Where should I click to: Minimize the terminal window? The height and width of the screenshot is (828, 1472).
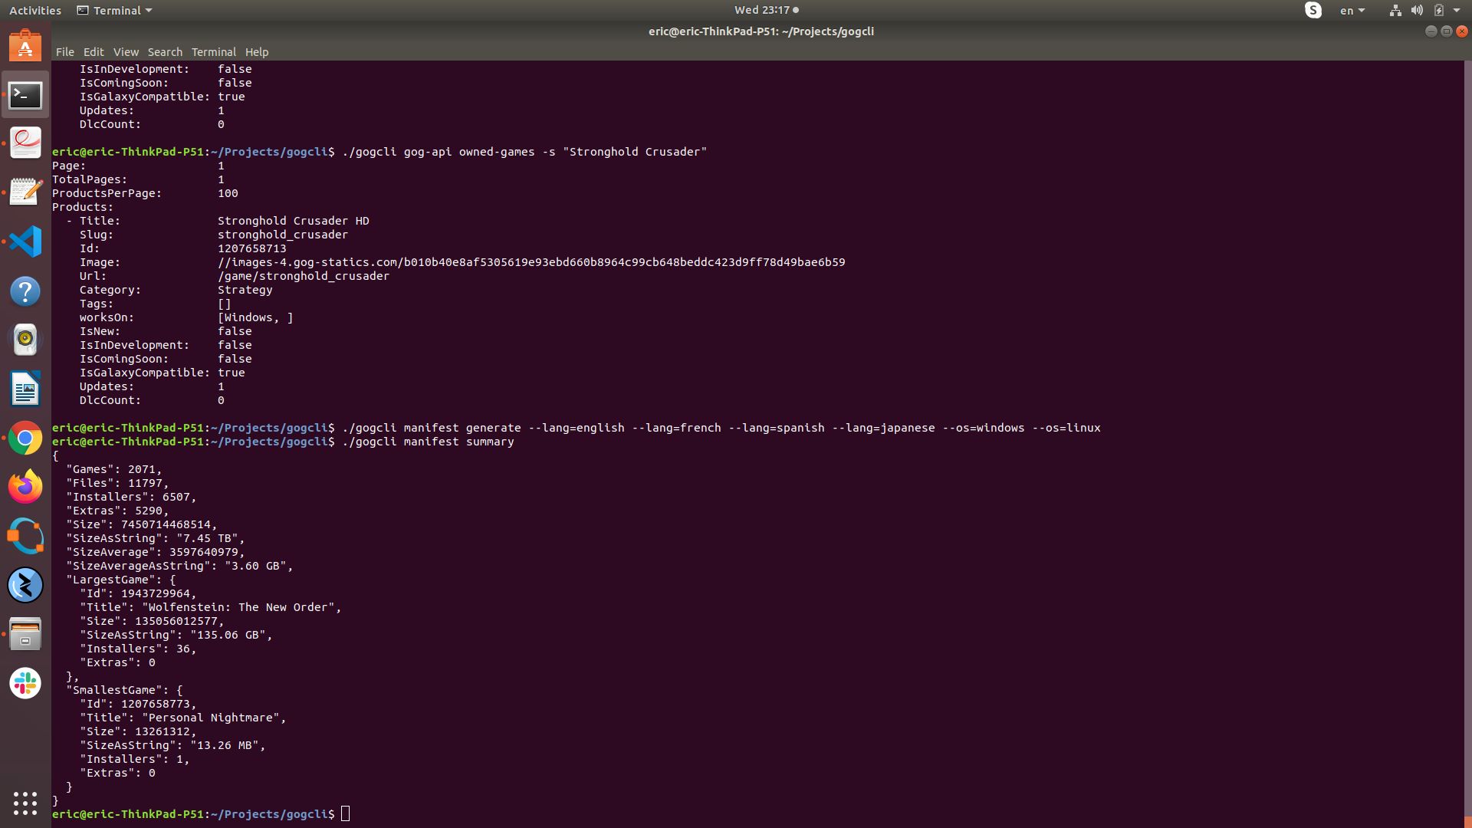1431,31
